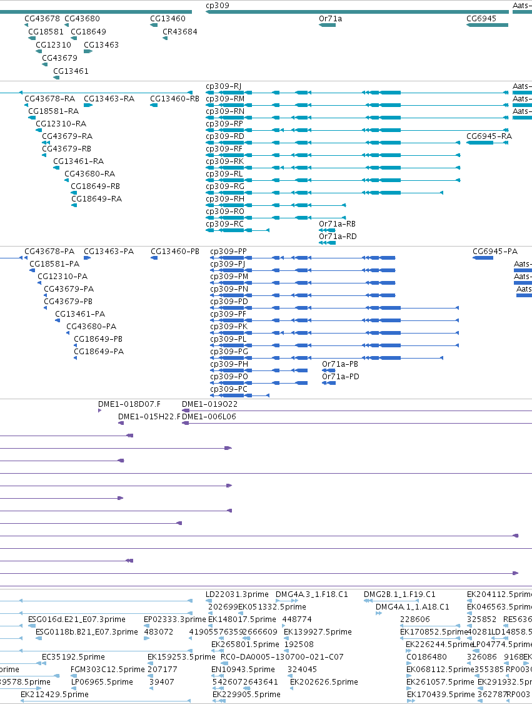Select EST EK139927.5prime
Screen dimensions: 532x704
318,631
